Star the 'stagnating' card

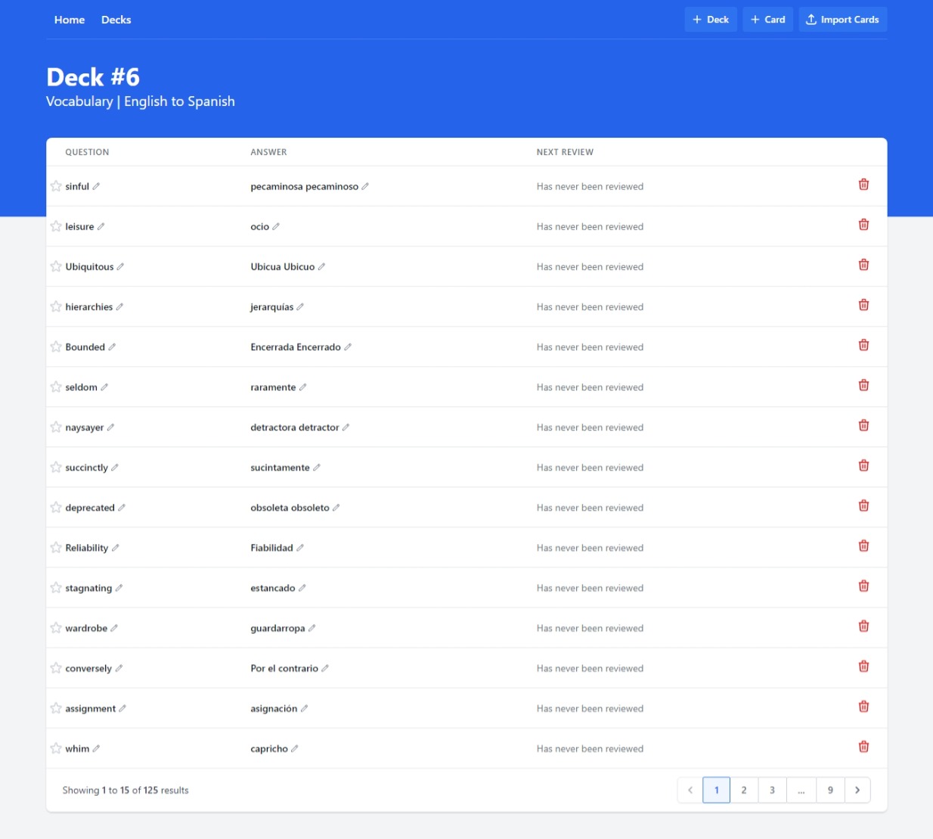56,587
